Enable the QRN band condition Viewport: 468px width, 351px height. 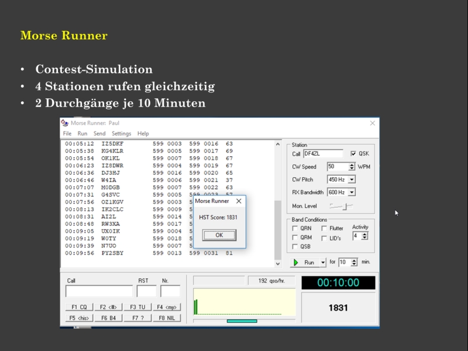(x=295, y=228)
